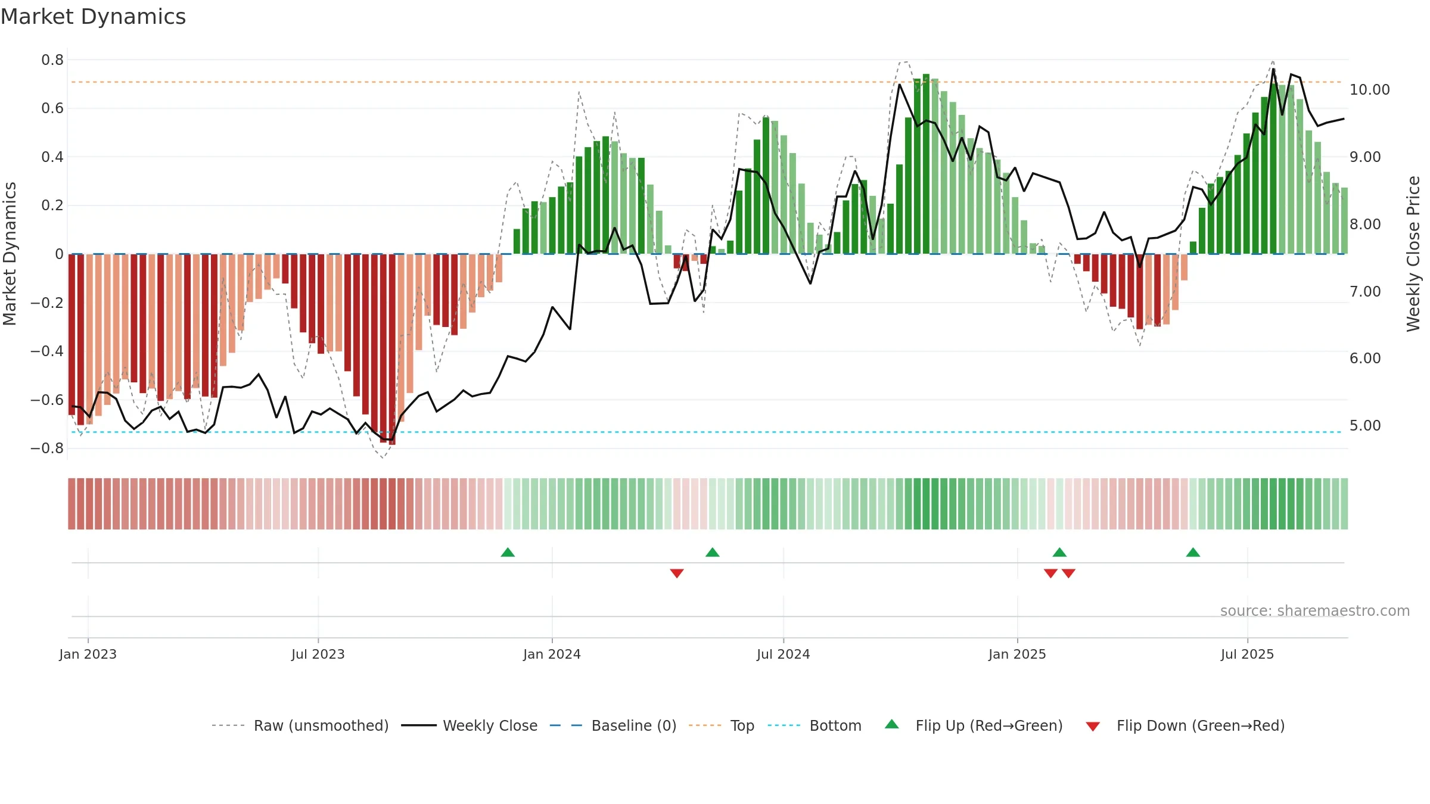Click the 10.00 price axis tick
1430x804 pixels.
coord(1370,89)
